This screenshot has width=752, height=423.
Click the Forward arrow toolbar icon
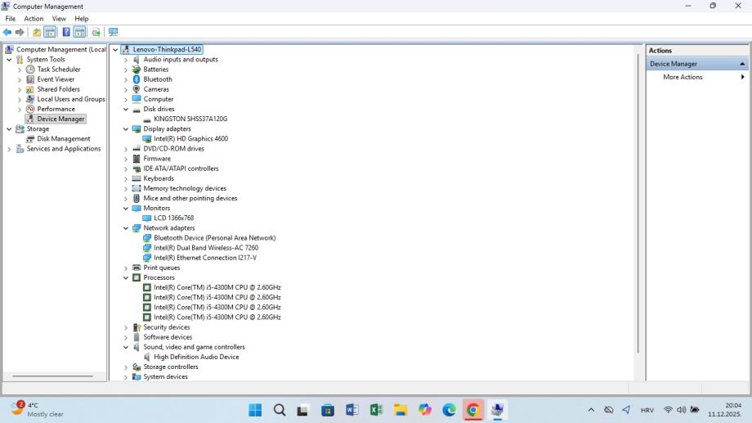point(20,32)
